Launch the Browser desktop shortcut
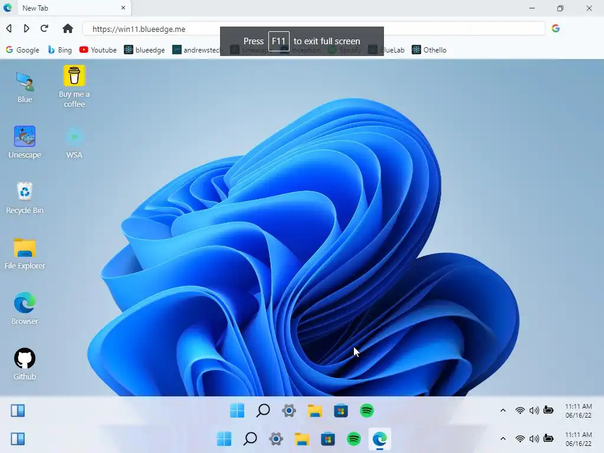This screenshot has height=453, width=604. [x=25, y=308]
